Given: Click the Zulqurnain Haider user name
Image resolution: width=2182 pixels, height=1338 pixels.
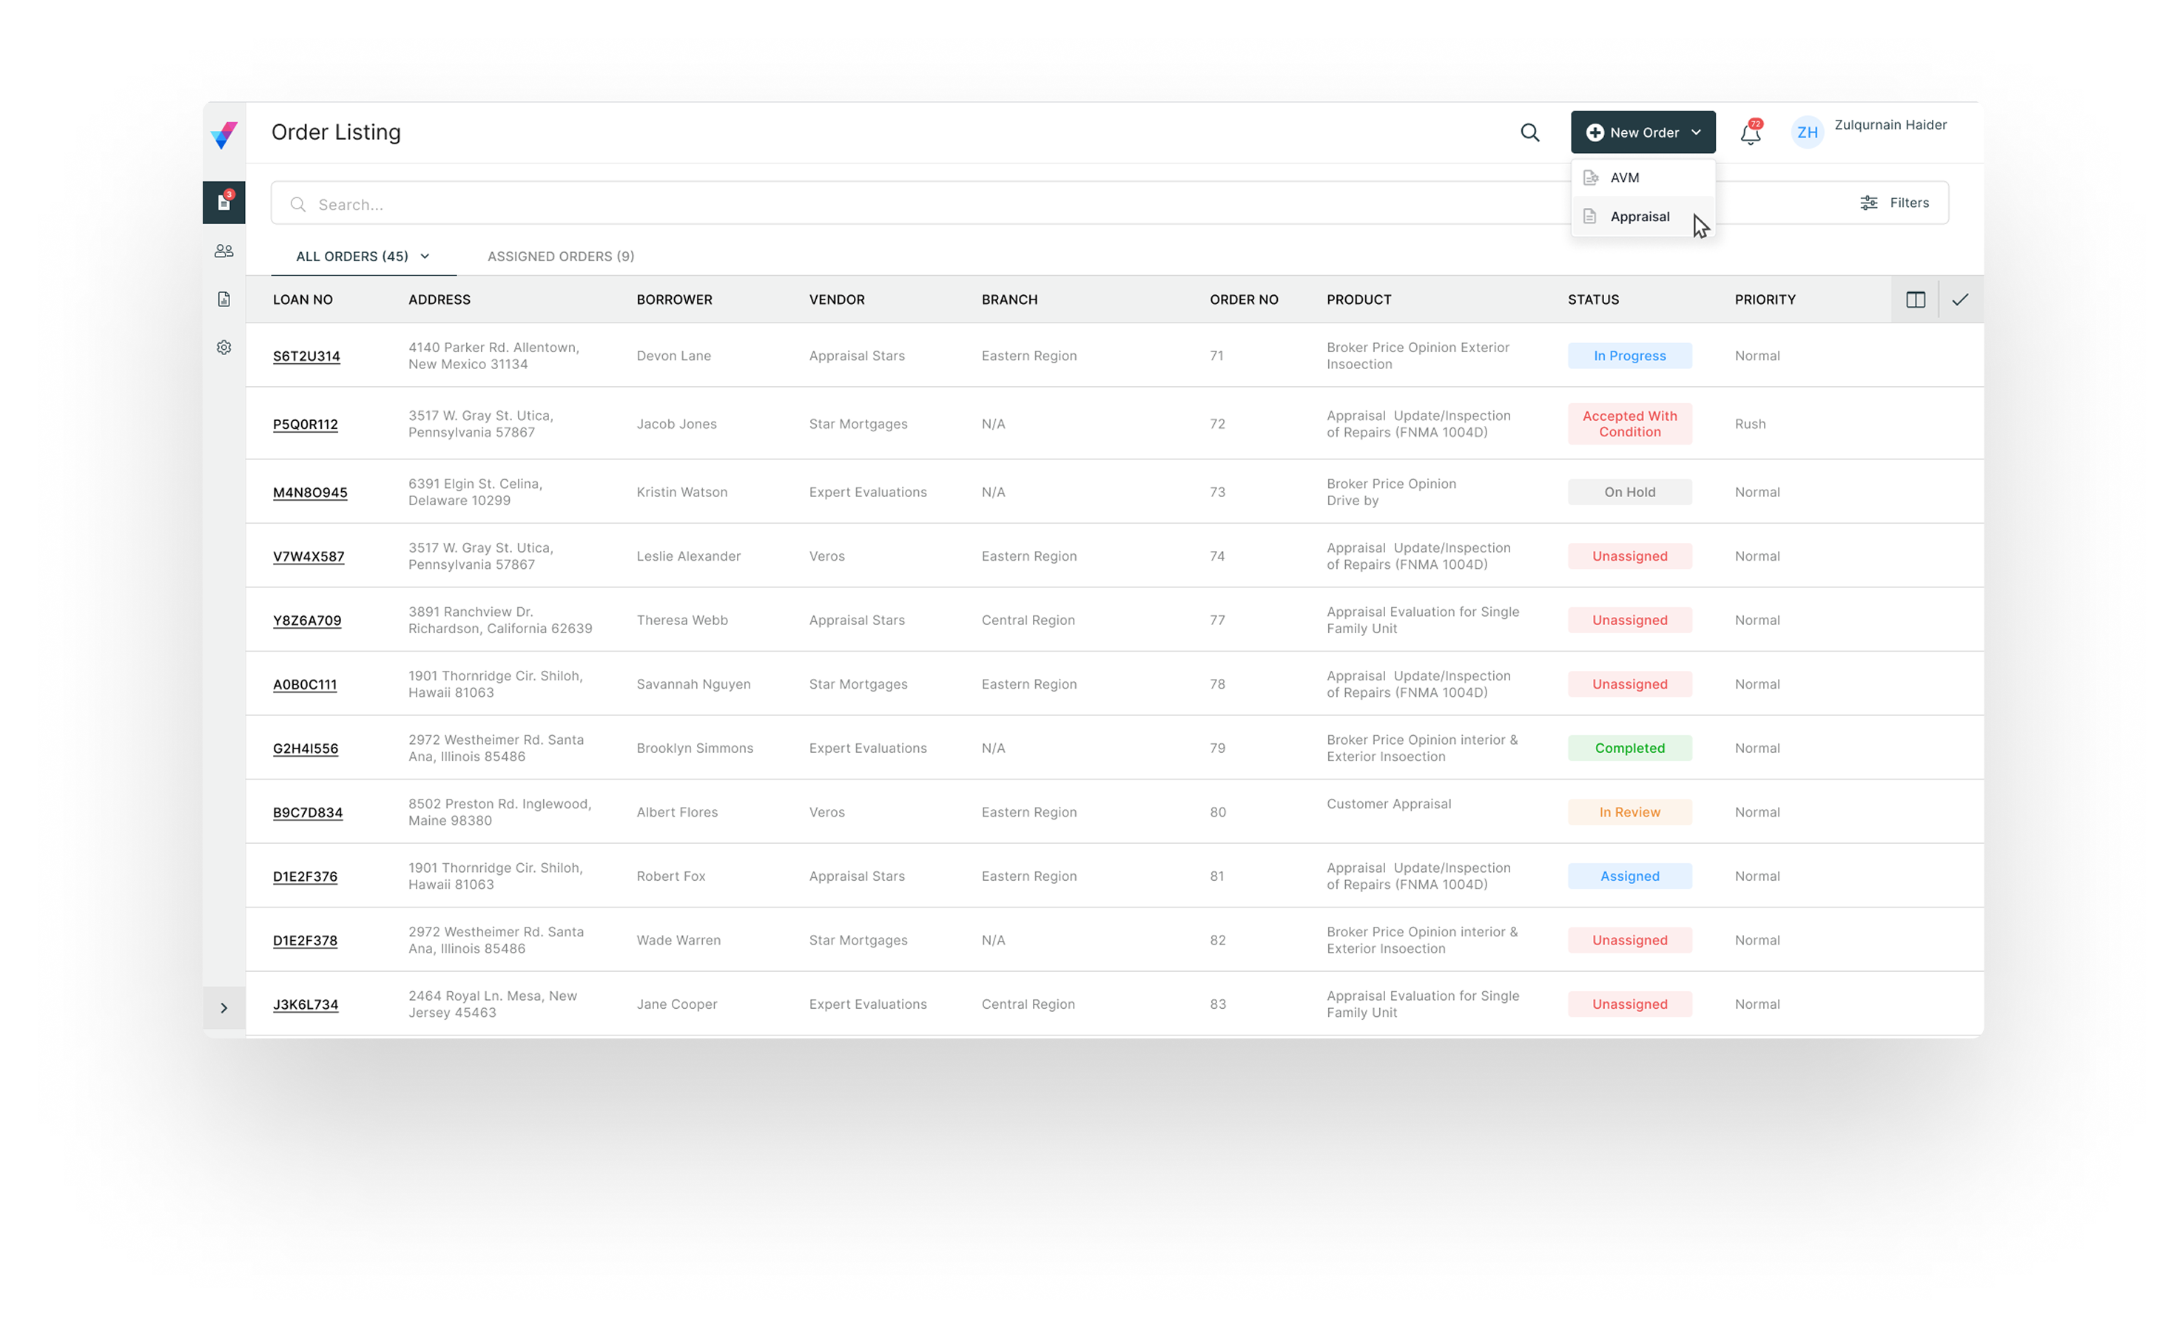Looking at the screenshot, I should click(1890, 125).
